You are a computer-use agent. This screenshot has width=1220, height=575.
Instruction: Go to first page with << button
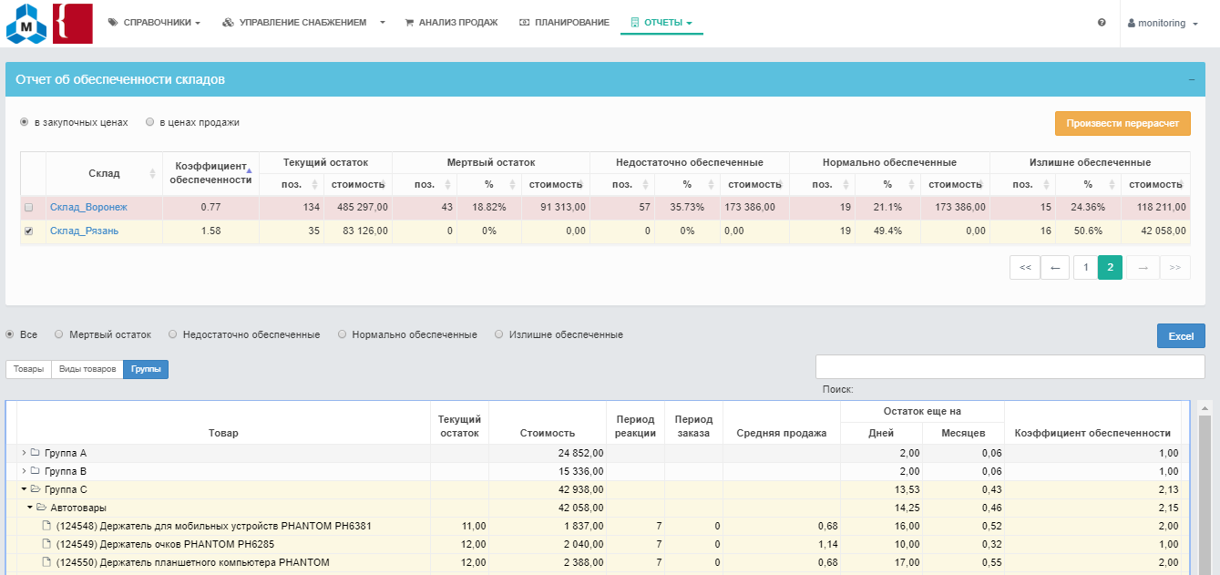point(1024,268)
